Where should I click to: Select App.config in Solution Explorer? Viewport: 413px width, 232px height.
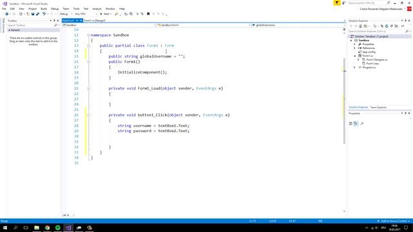click(x=368, y=52)
